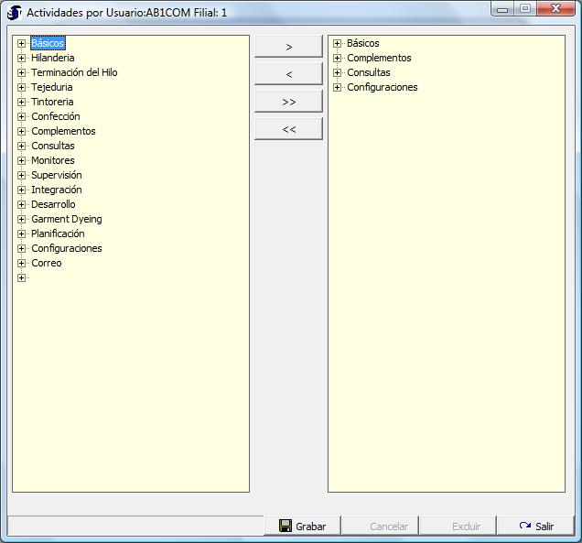Select Tejeduria in the left tree
The width and height of the screenshot is (582, 543).
click(51, 87)
